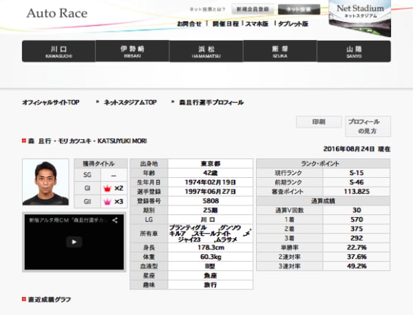Switch to the スマホ版 link
413x315 pixels.
pyautogui.click(x=257, y=23)
